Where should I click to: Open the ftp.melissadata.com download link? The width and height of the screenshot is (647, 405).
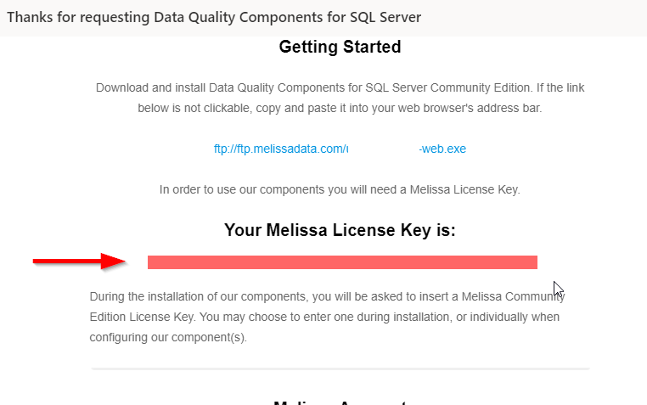coord(280,149)
